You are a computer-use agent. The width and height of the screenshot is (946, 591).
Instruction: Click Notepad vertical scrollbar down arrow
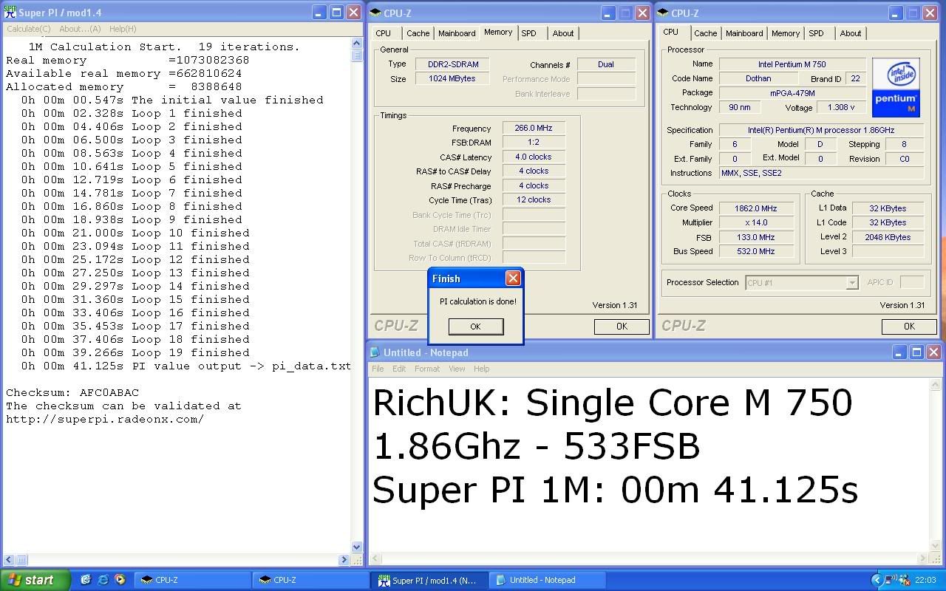[935, 547]
